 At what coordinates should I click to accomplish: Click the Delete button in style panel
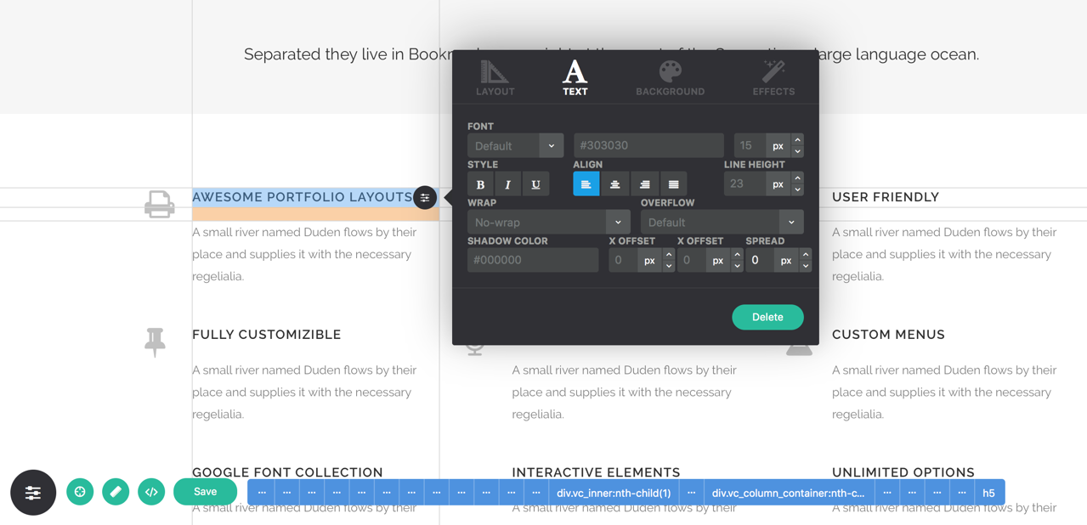pyautogui.click(x=767, y=317)
